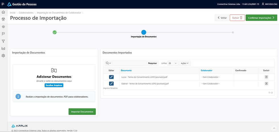
Task: Edit the Gabriel document row
Action: [x=111, y=84]
